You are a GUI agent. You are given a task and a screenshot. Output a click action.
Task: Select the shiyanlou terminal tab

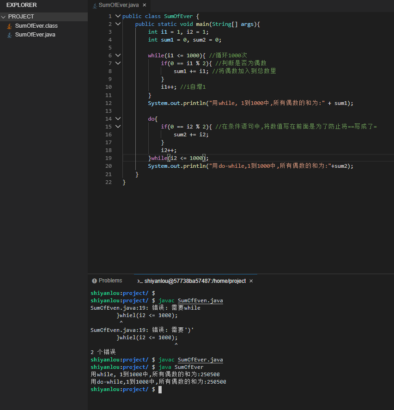pos(195,281)
